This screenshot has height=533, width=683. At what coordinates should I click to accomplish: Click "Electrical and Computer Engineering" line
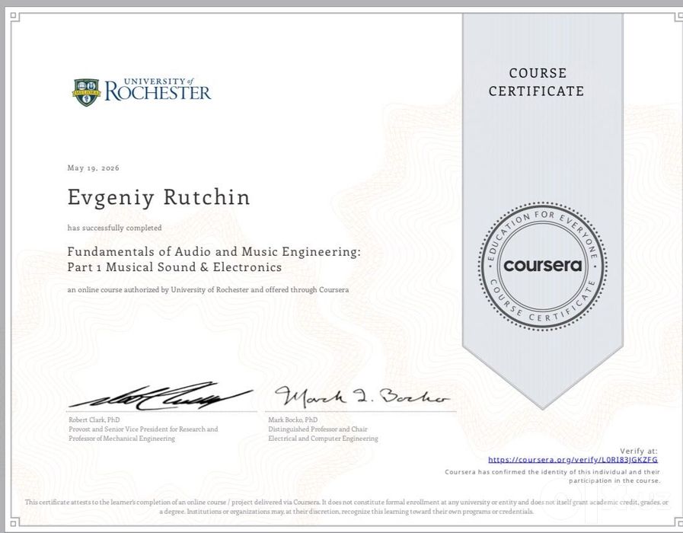point(323,439)
